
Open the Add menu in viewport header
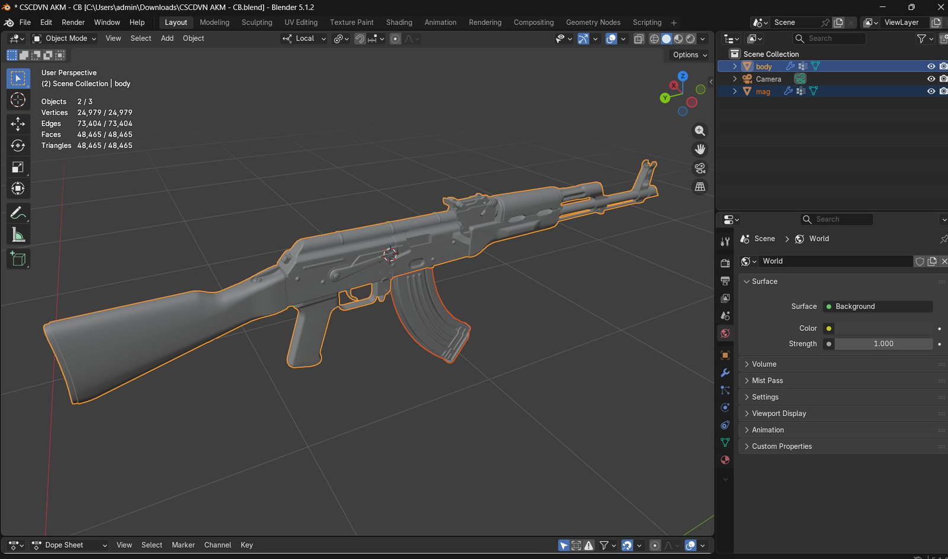pyautogui.click(x=167, y=38)
